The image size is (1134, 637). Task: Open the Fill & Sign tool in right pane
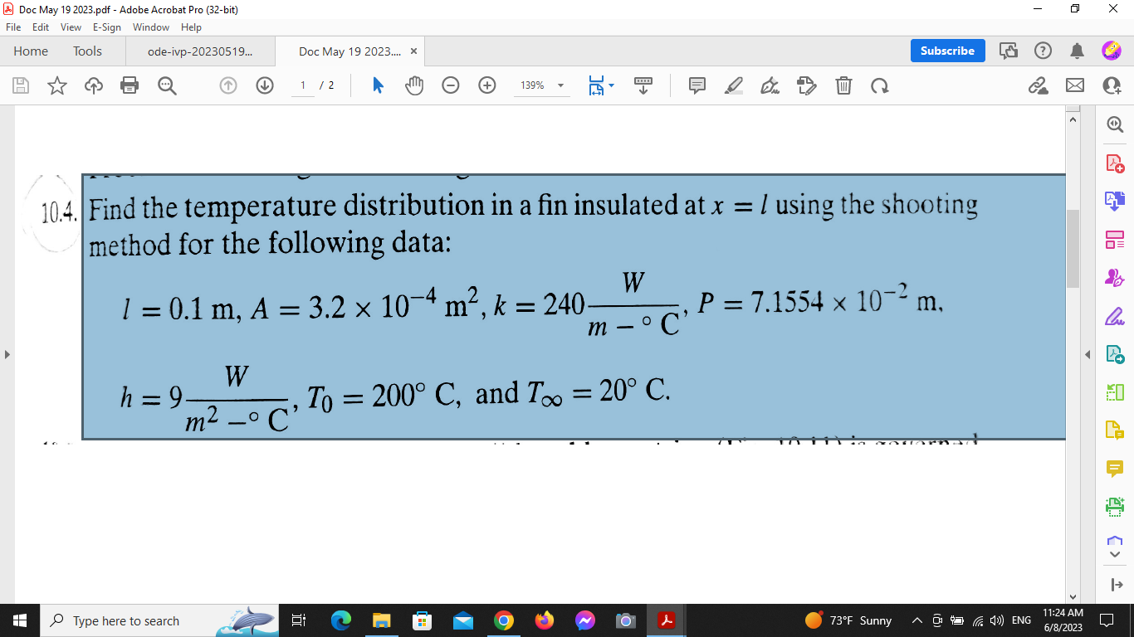pyautogui.click(x=1114, y=316)
